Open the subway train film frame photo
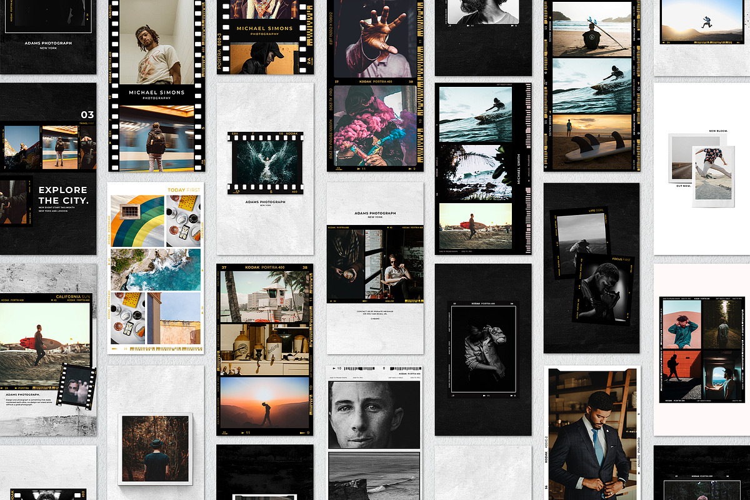750x500 pixels. coord(157,138)
